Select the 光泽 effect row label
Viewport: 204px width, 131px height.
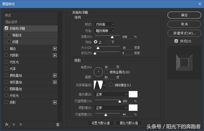coord(13,69)
